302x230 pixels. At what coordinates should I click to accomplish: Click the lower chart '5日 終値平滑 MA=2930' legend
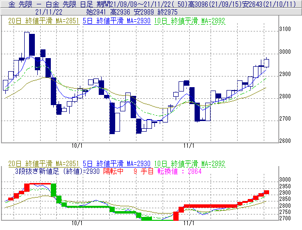(117, 164)
